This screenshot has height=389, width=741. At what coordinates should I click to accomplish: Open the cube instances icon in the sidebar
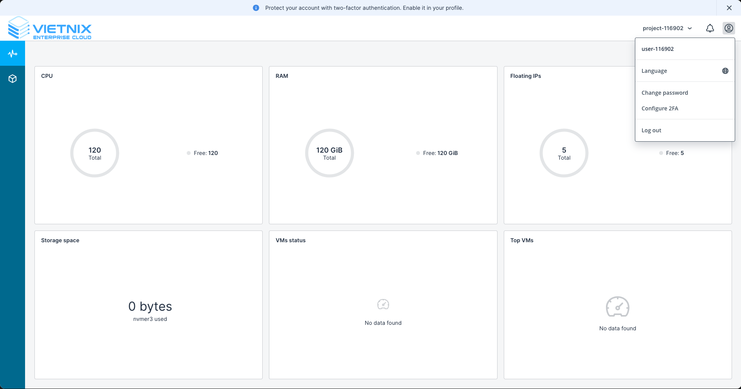click(x=12, y=78)
